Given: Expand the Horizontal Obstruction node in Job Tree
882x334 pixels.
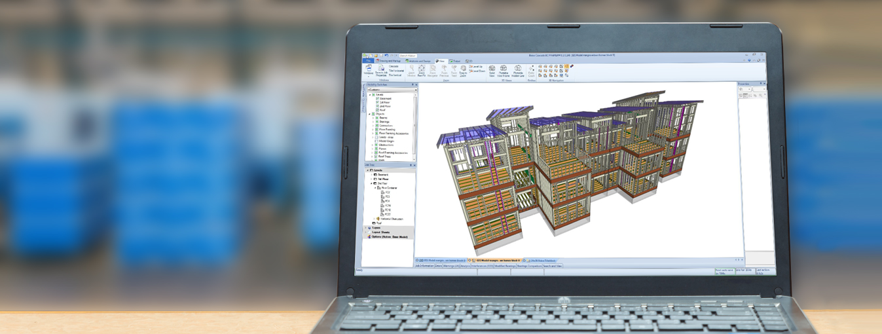Looking at the screenshot, I should point(374,219).
